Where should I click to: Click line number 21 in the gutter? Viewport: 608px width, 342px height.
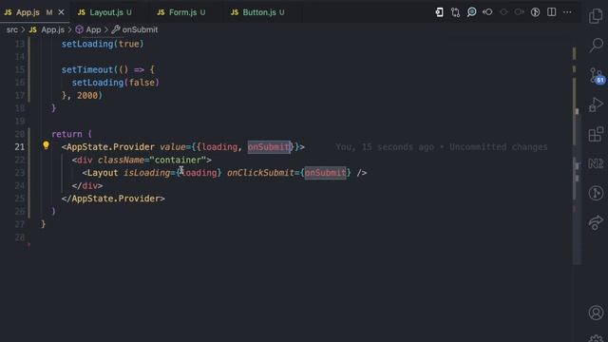click(20, 147)
